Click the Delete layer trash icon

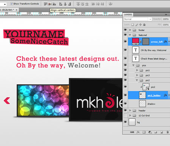[x=167, y=132]
